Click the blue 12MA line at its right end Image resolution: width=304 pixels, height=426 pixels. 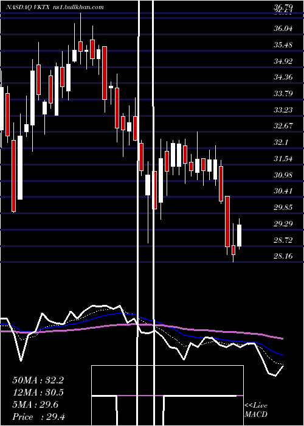click(x=282, y=354)
